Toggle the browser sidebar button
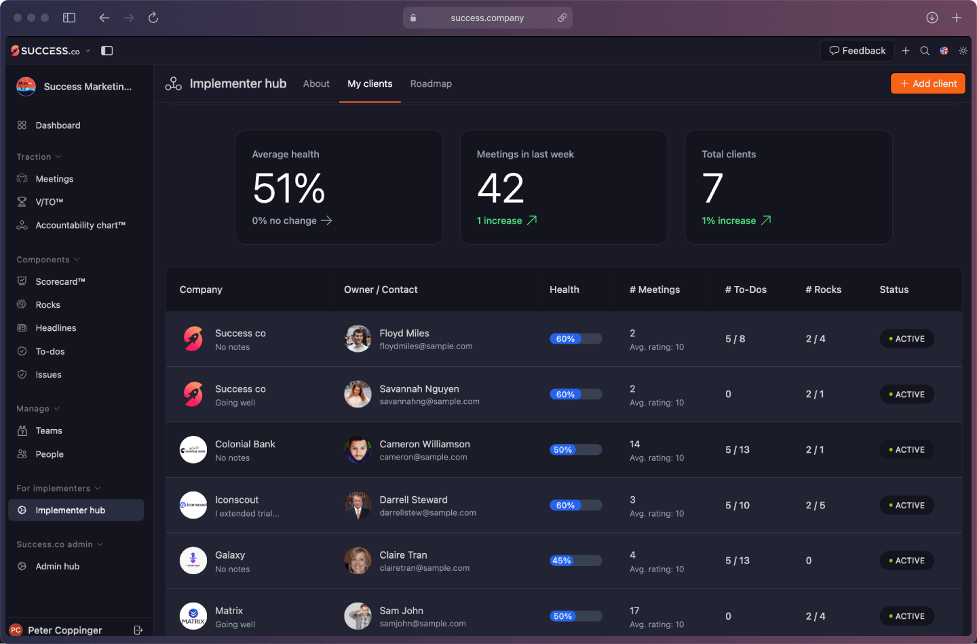Image resolution: width=977 pixels, height=644 pixels. 69,18
